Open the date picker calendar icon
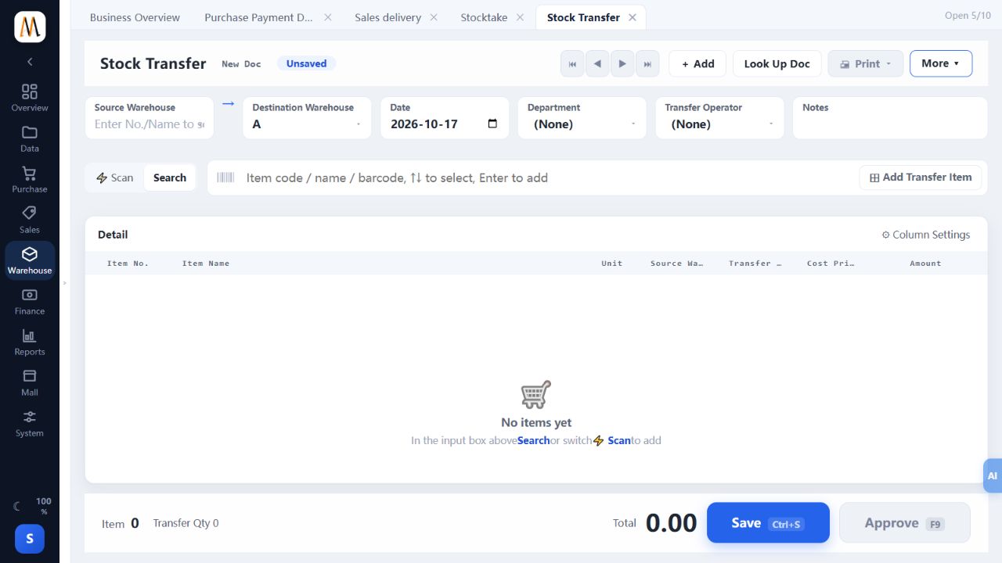The height and width of the screenshot is (563, 1002). (x=492, y=124)
